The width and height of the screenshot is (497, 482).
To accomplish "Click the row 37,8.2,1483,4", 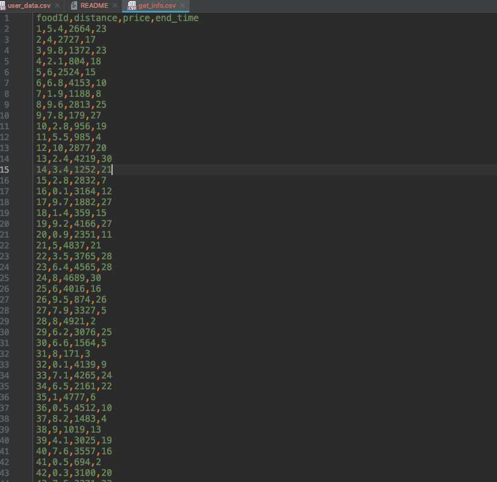I will [x=71, y=419].
